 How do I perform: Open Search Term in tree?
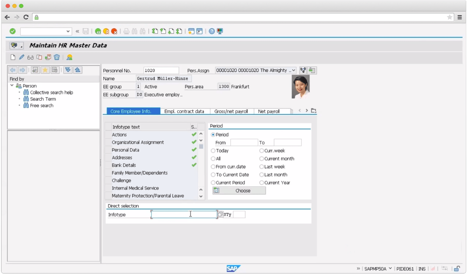click(43, 99)
